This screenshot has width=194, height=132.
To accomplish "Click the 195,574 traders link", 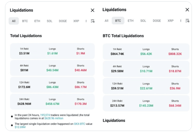I will [45, 115].
